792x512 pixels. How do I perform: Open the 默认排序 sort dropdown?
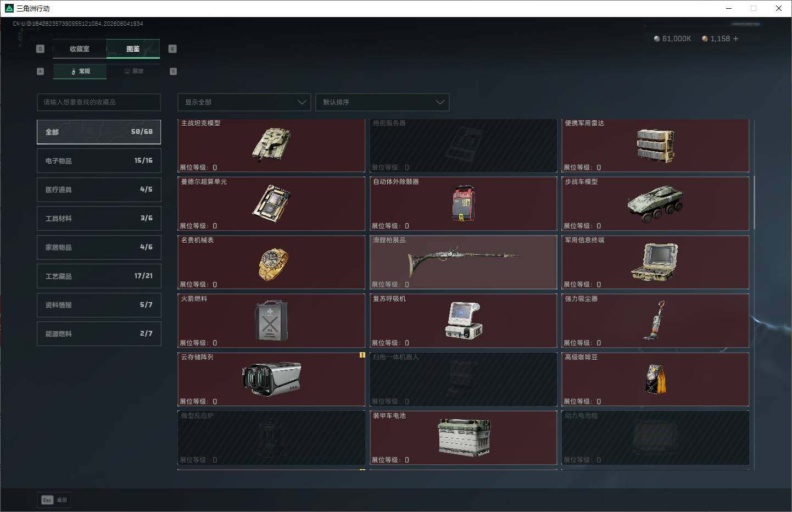click(382, 102)
